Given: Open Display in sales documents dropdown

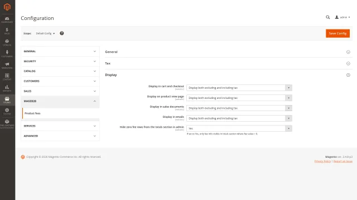Looking at the screenshot, I should (x=239, y=108).
